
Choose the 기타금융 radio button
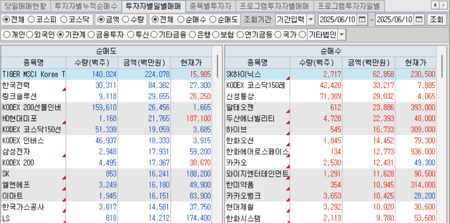click(154, 35)
